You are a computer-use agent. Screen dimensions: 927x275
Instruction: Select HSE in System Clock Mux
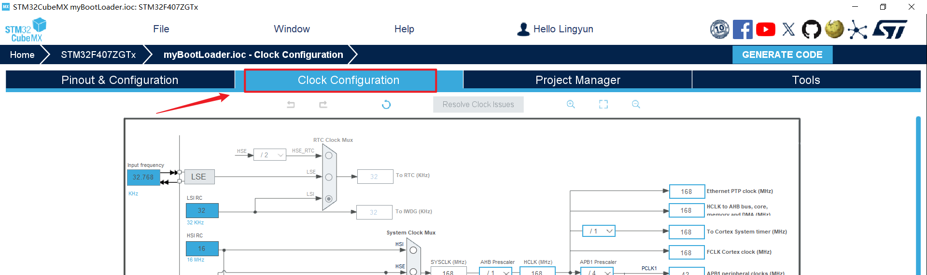point(413,272)
